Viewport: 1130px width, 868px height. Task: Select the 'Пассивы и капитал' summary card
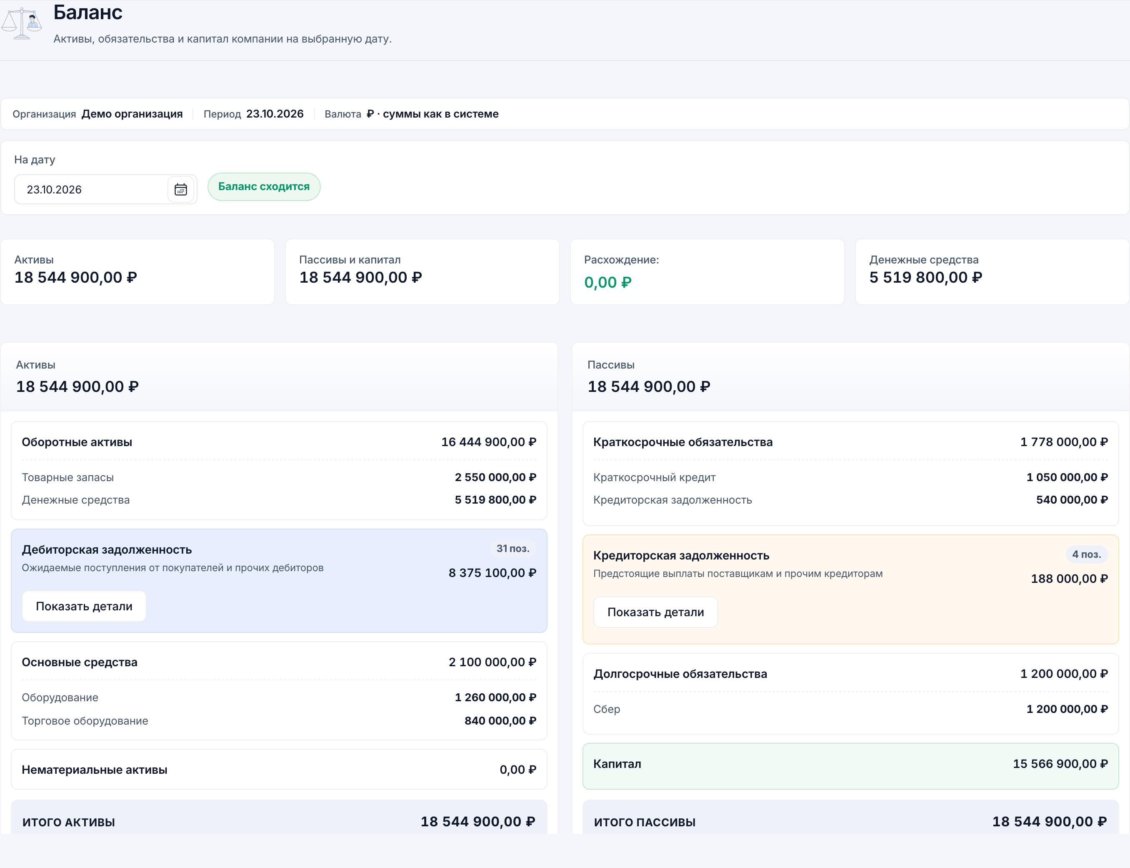[x=422, y=272]
